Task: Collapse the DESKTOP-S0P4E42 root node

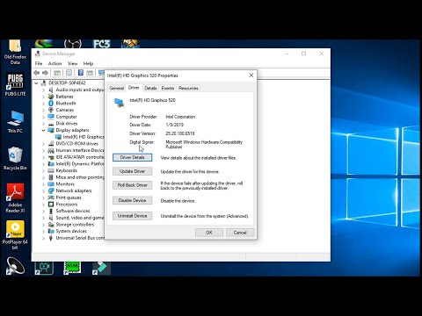Action: click(36, 83)
